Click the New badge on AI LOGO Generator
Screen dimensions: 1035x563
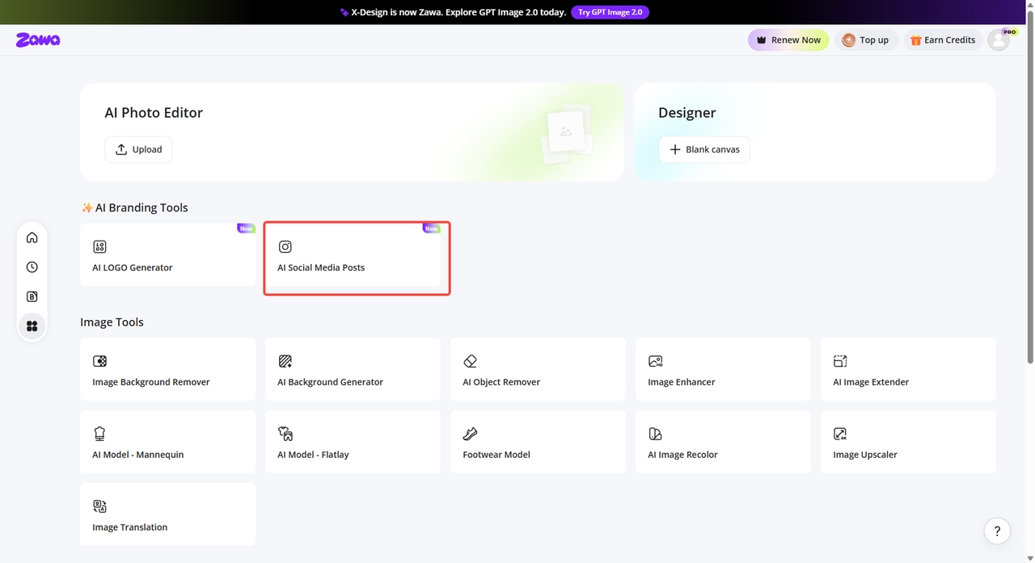point(246,229)
